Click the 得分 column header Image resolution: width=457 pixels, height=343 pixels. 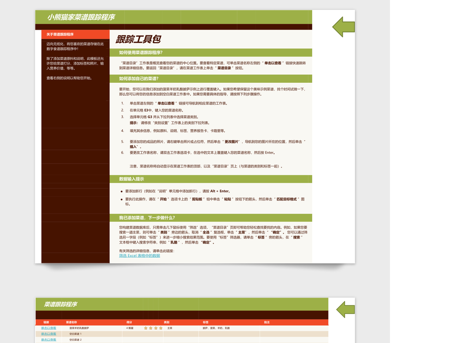[129, 322]
